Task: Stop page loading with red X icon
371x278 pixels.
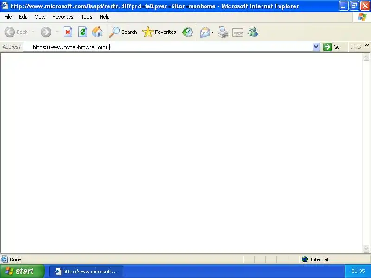Action: point(68,32)
